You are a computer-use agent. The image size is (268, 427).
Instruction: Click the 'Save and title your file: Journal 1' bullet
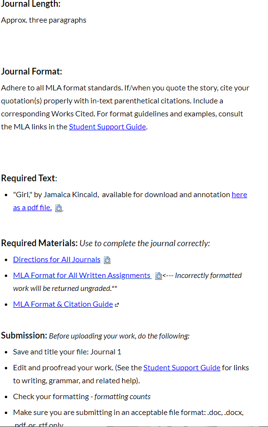(x=67, y=352)
